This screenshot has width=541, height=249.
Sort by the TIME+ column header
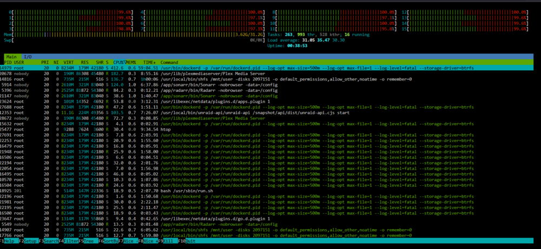click(149, 62)
